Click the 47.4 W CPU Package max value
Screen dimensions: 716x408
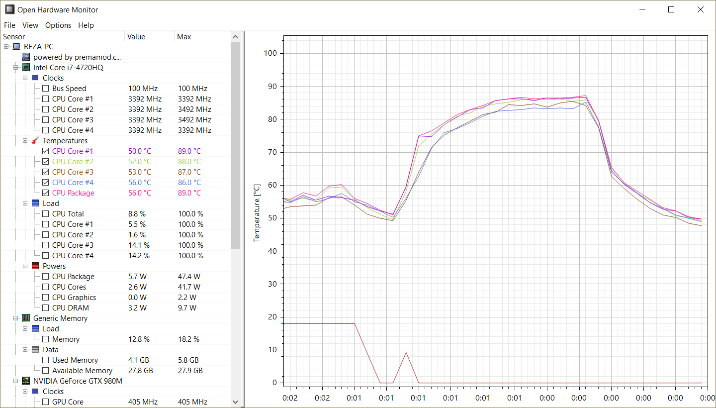(x=189, y=276)
